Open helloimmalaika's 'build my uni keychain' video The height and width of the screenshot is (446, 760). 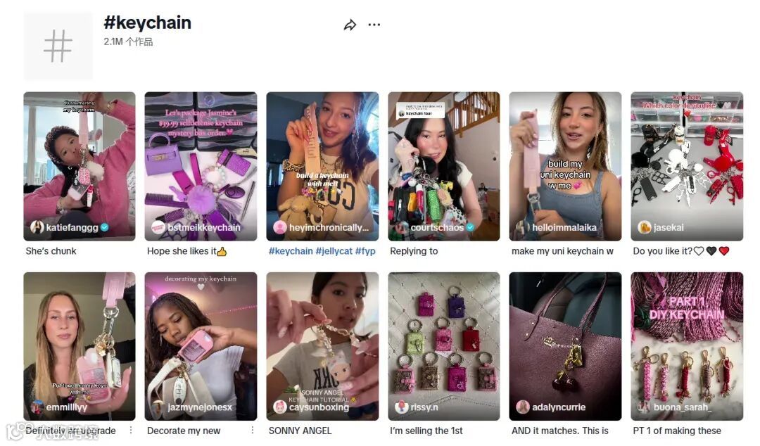pos(565,166)
